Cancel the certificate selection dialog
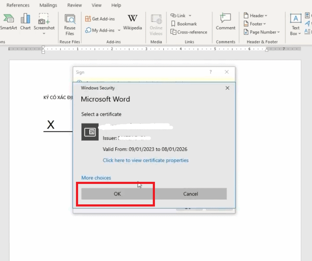Image resolution: width=312 pixels, height=261 pixels. [x=190, y=194]
